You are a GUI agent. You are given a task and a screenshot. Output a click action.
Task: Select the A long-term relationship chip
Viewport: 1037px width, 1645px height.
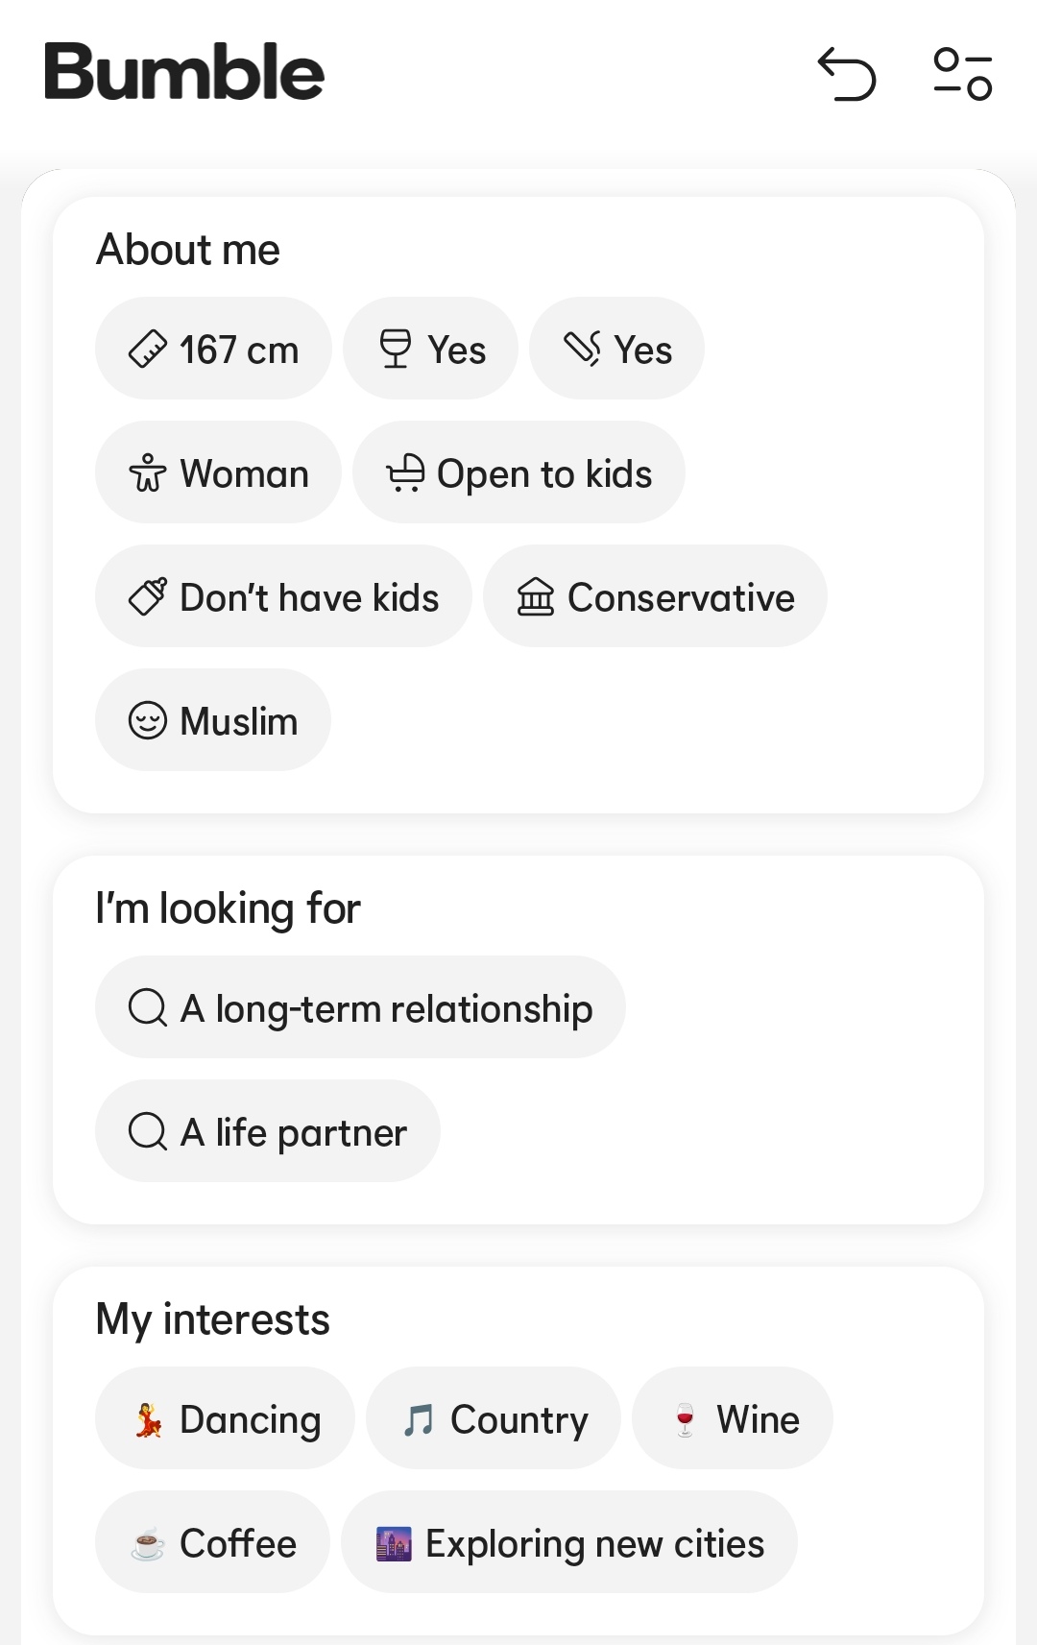point(360,1007)
